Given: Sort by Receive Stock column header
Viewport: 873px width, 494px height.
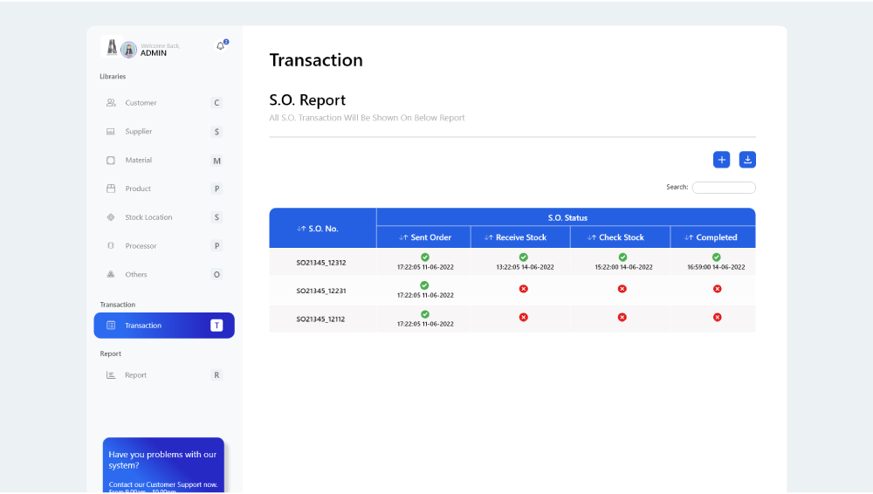Looking at the screenshot, I should (515, 237).
